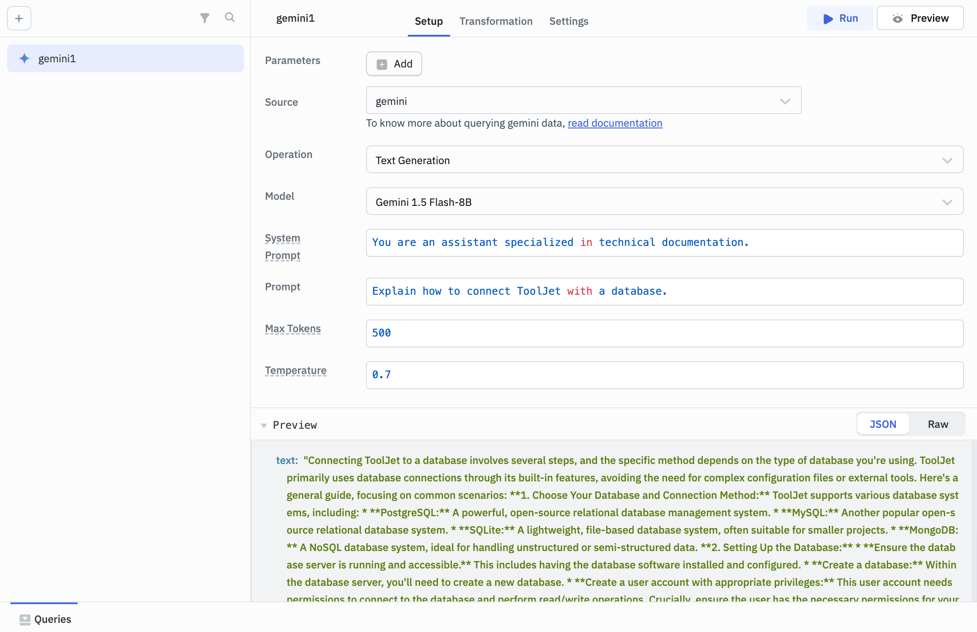This screenshot has width=977, height=632.
Task: Select JSON preview format
Action: tap(883, 424)
